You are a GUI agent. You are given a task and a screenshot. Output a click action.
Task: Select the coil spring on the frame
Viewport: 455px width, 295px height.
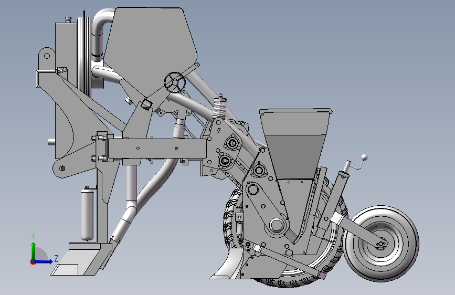click(220, 108)
